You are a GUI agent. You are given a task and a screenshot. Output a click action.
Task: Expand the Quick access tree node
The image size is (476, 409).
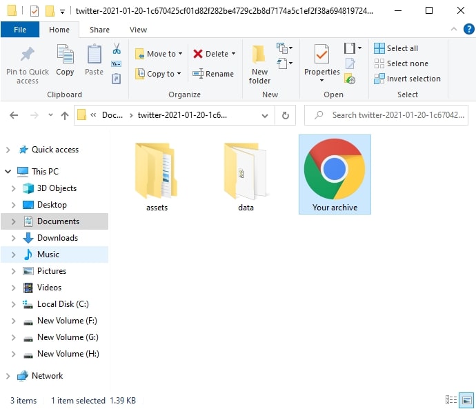[x=8, y=150]
